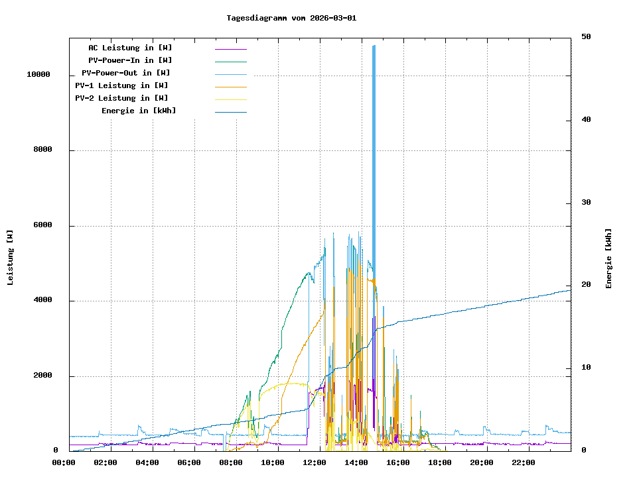The image size is (637, 477).
Task: Click the 00:00 label at the axis origin
Action: click(64, 462)
